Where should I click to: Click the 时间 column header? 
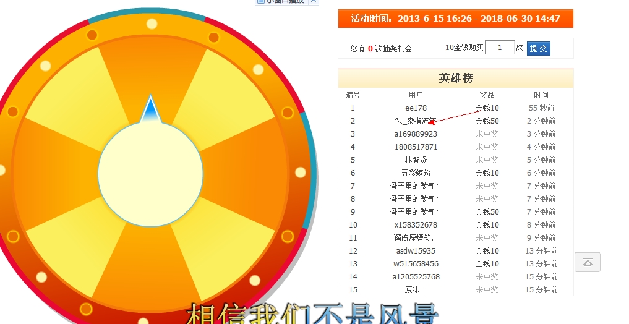point(541,95)
